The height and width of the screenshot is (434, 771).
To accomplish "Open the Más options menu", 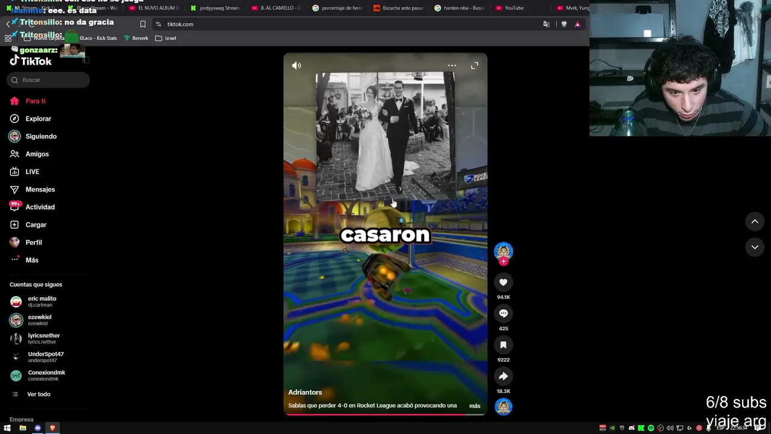I will pyautogui.click(x=24, y=260).
